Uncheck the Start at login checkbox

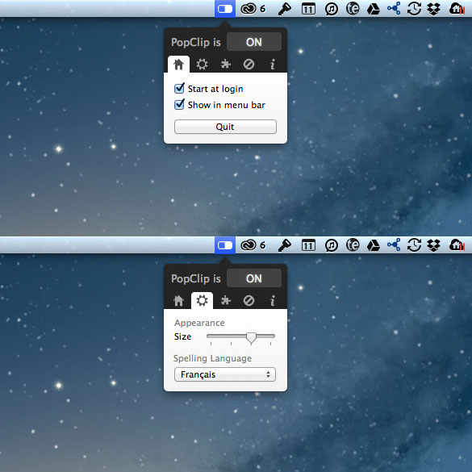[179, 88]
